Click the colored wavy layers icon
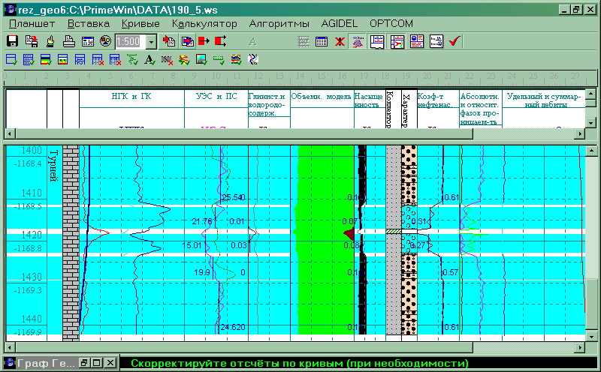601x372 pixels. [x=236, y=60]
